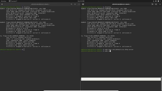Click the network status icon in top bar
The width and height of the screenshot is (162, 91).
tap(154, 1)
